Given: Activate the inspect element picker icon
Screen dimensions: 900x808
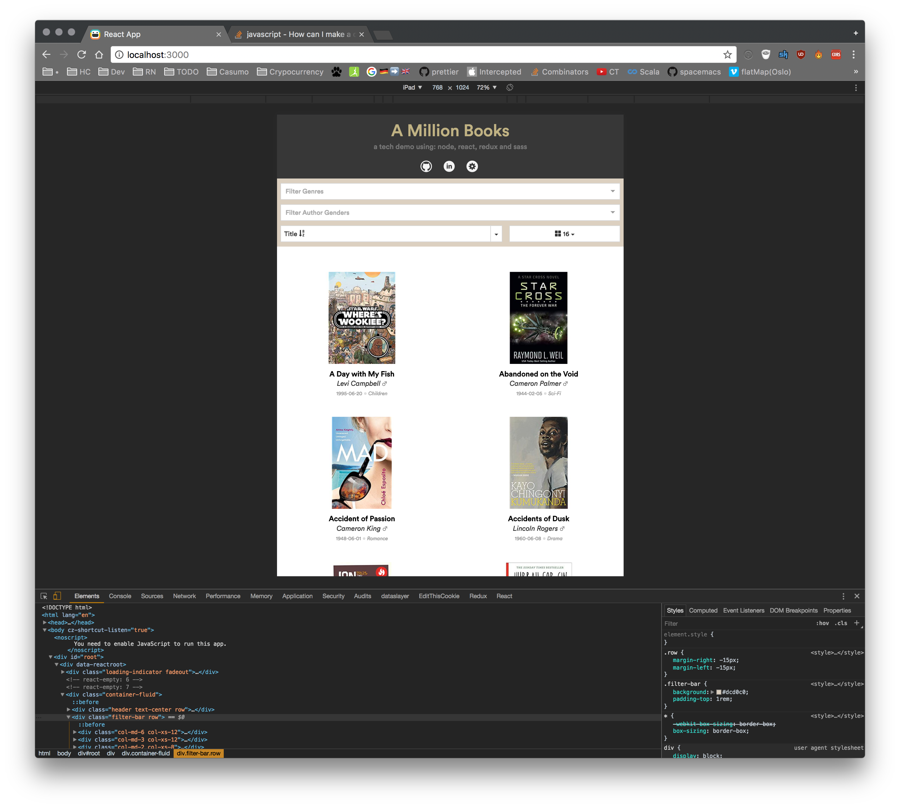Looking at the screenshot, I should pos(44,596).
